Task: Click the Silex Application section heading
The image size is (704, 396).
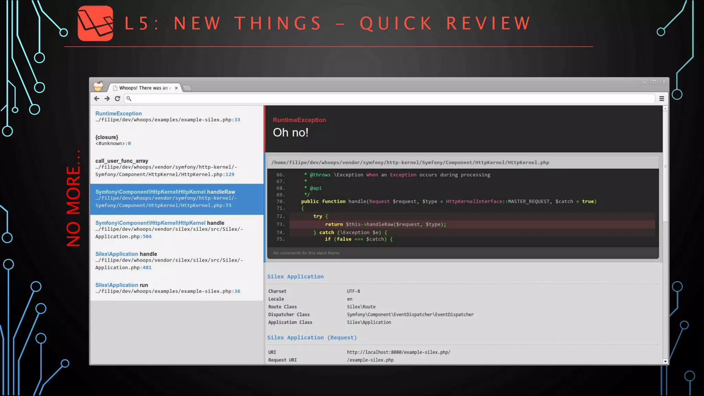Action: click(295, 277)
